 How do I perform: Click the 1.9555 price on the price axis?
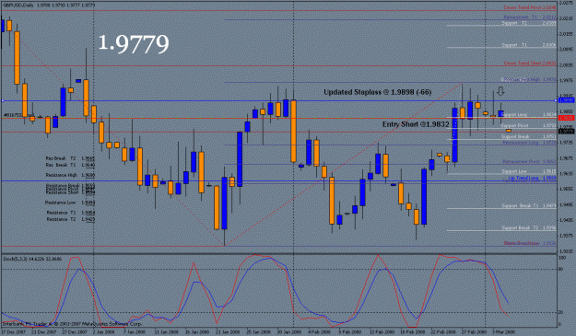point(566,190)
